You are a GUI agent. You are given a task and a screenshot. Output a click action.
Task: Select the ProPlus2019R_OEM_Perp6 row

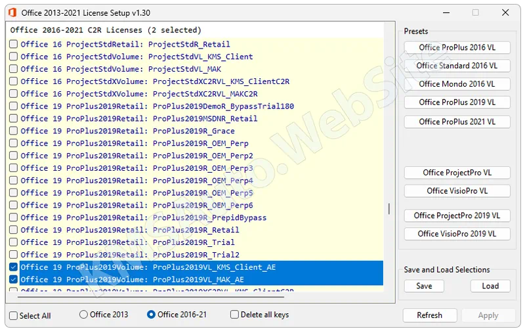(x=196, y=205)
